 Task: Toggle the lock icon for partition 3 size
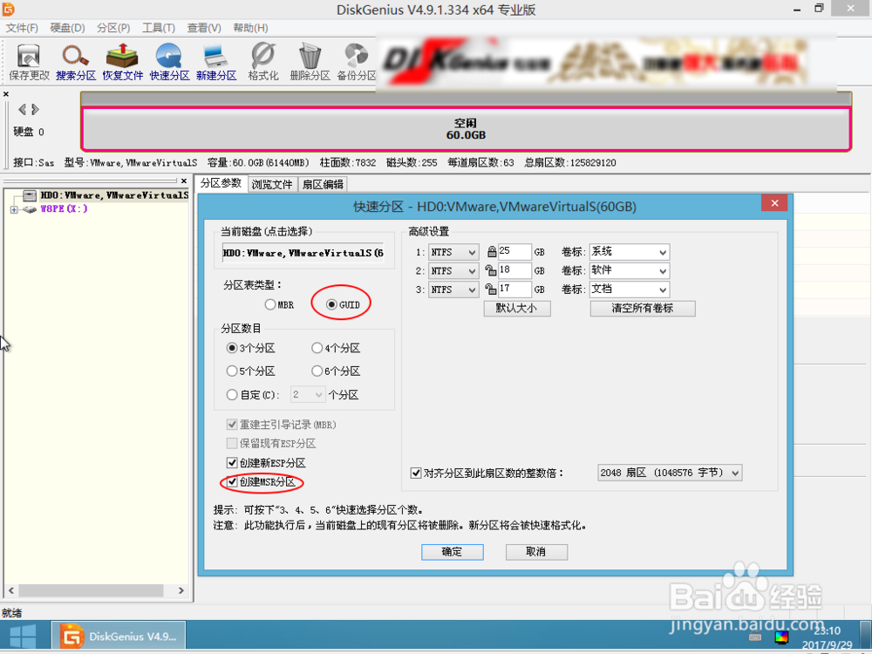pos(490,290)
